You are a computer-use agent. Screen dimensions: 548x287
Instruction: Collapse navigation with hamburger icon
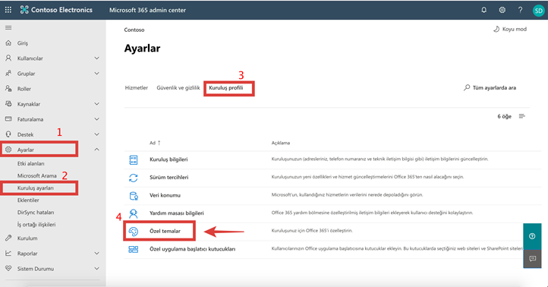click(8, 27)
